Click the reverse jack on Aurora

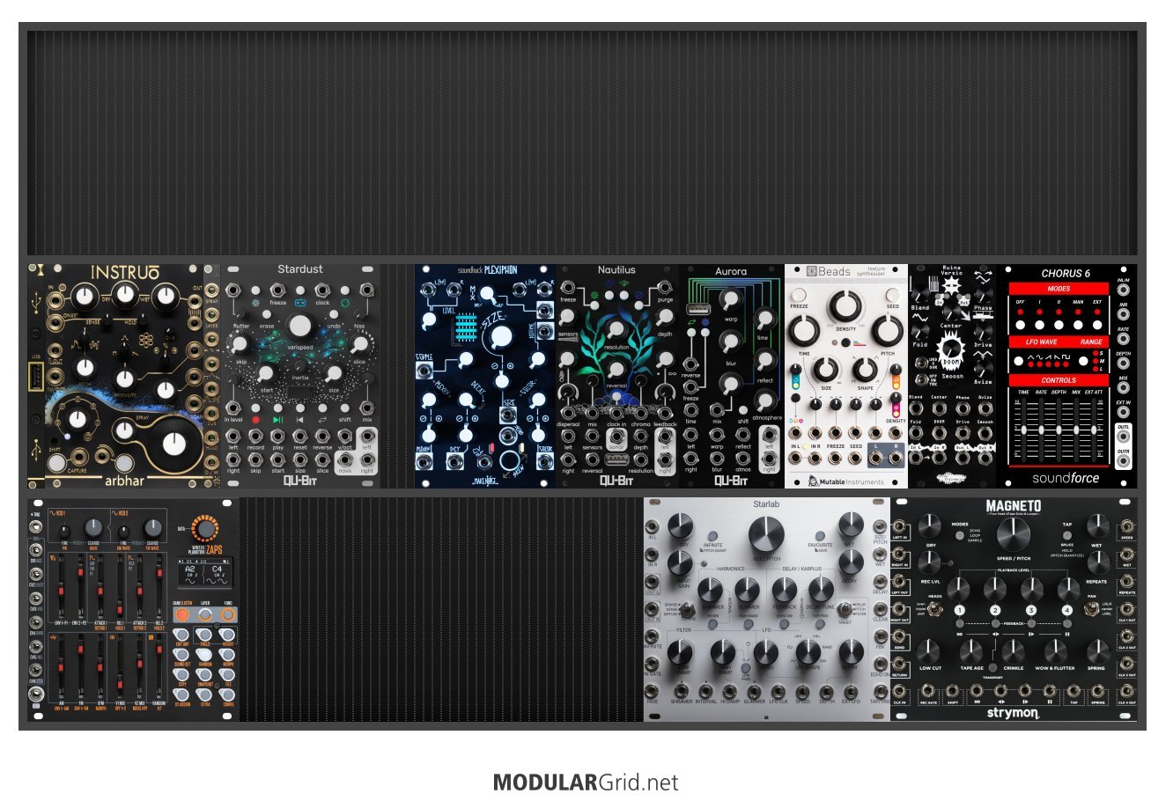[x=691, y=363]
